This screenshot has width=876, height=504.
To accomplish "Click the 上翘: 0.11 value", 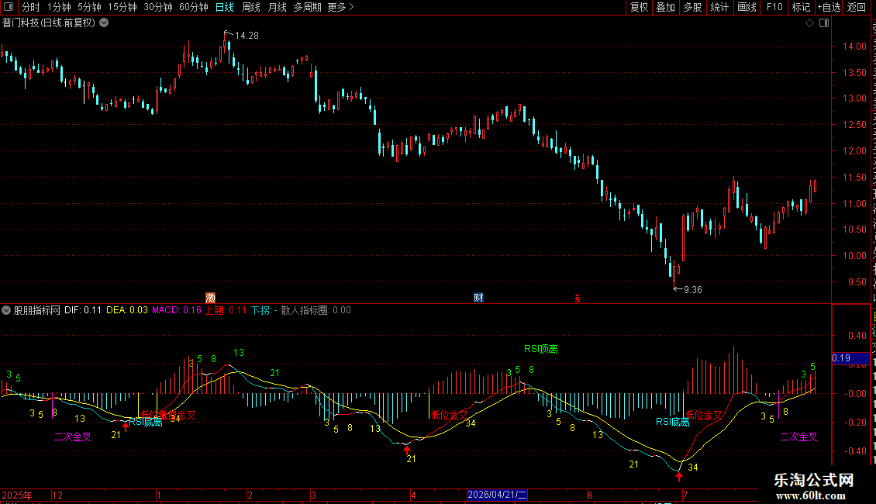I will [x=226, y=310].
